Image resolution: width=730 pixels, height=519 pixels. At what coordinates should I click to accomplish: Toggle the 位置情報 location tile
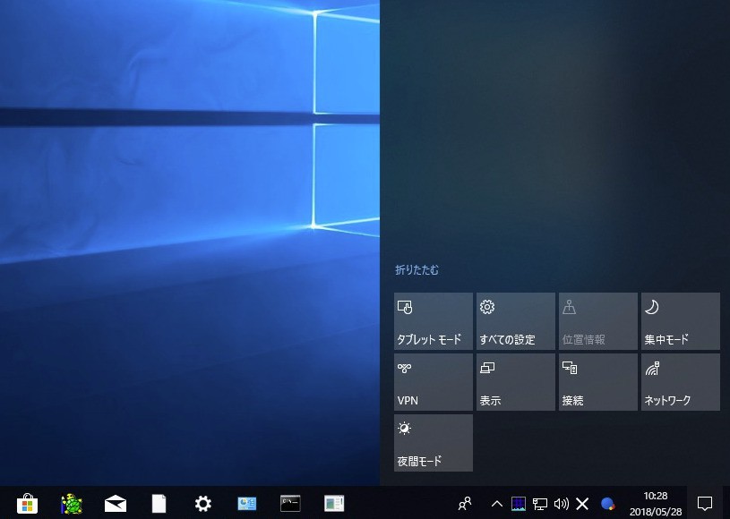pos(598,321)
